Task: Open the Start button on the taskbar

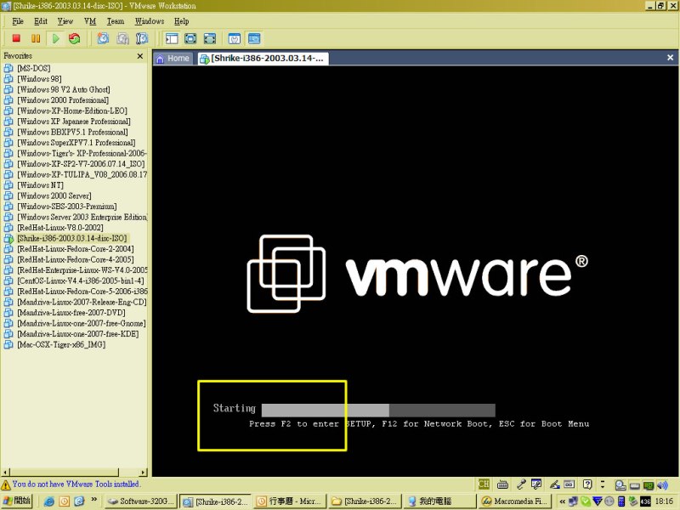Action: coord(16,501)
